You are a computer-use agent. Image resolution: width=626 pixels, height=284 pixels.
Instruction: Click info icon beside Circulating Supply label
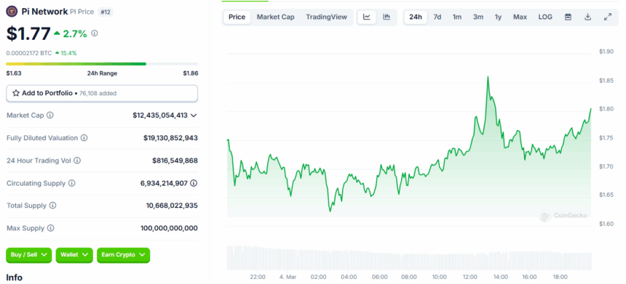point(72,183)
